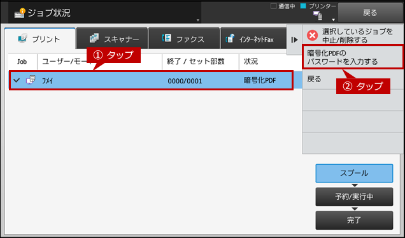Click the 0000/0001 set count value
The height and width of the screenshot is (238, 405).
pyautogui.click(x=185, y=81)
